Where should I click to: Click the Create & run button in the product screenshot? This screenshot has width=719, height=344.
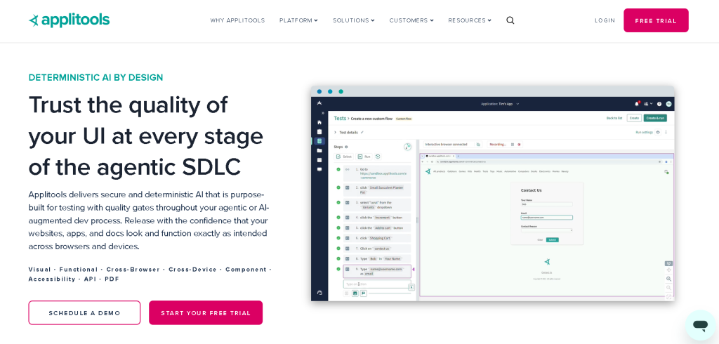coord(655,118)
